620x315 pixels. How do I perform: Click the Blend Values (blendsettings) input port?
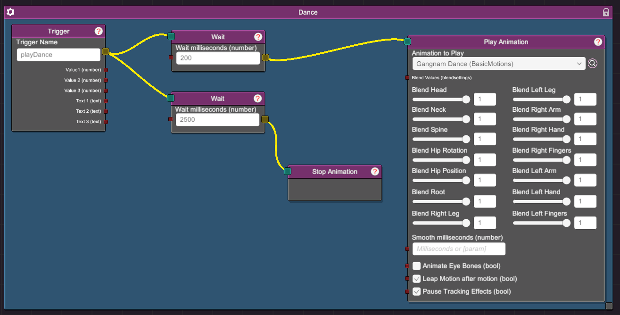coord(407,78)
